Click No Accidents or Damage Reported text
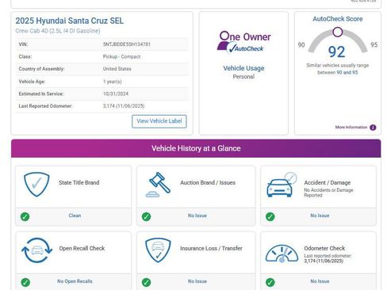The height and width of the screenshot is (290, 387). point(328,193)
